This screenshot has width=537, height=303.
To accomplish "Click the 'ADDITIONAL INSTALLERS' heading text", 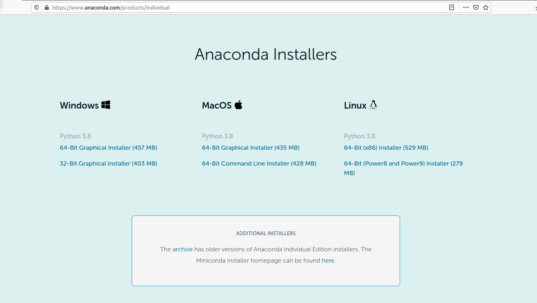I will click(266, 233).
